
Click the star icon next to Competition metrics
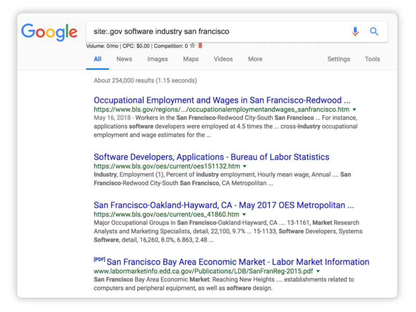click(192, 46)
